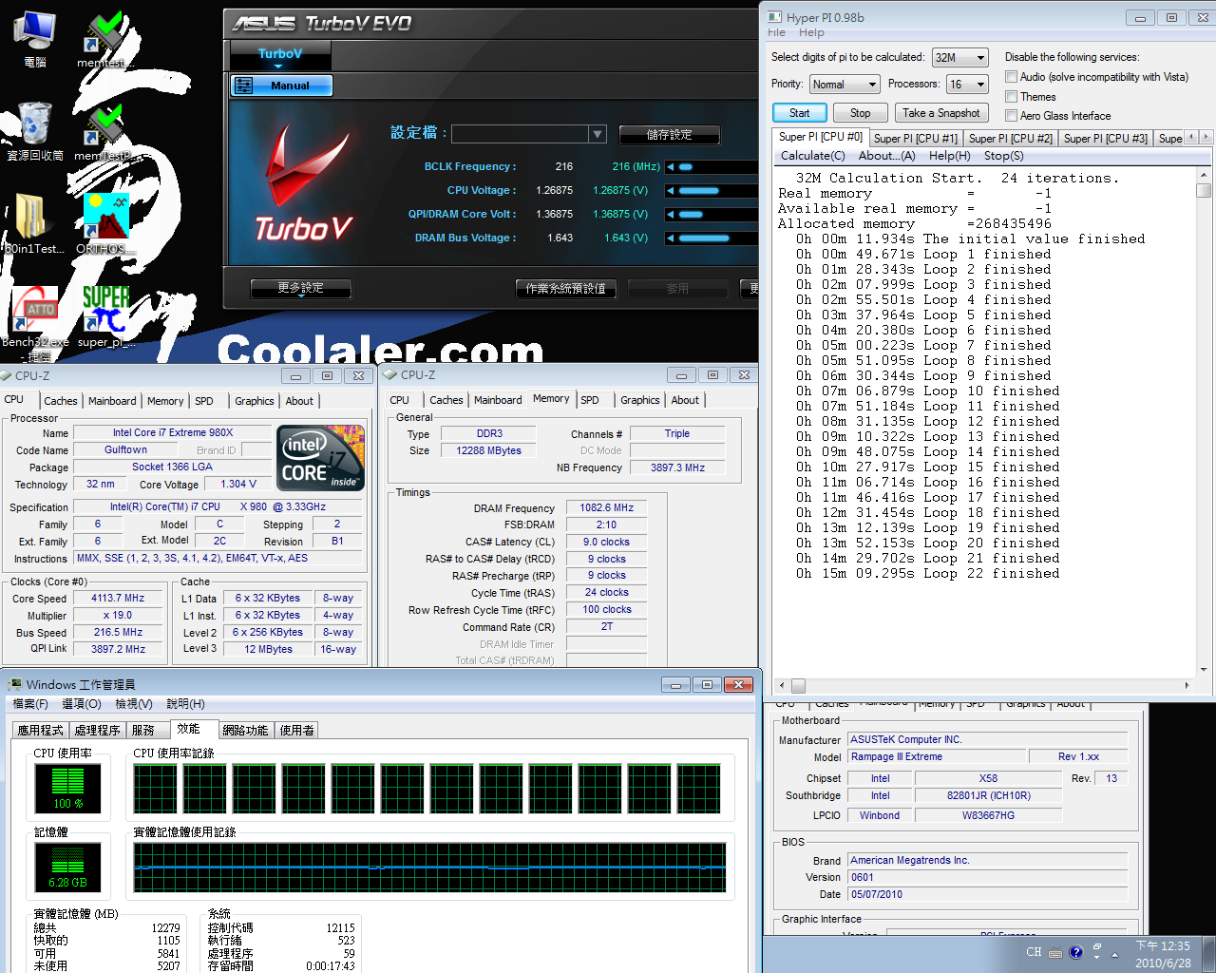This screenshot has height=973, width=1216.
Task: Click the Manual mode button in TurboV
Action: tap(281, 86)
